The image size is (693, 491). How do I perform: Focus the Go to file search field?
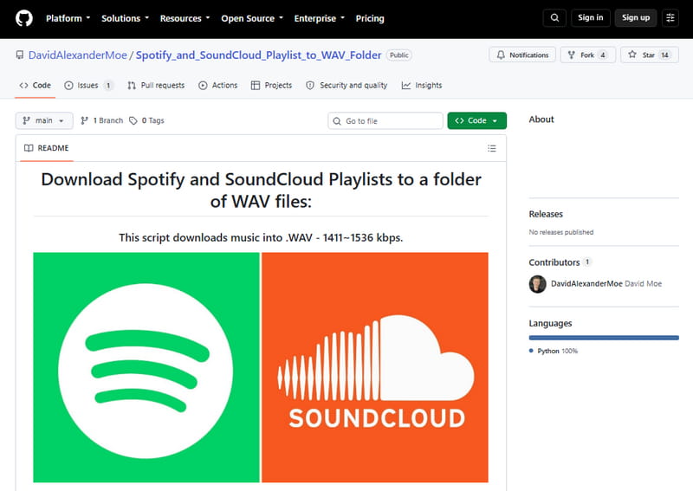click(385, 120)
